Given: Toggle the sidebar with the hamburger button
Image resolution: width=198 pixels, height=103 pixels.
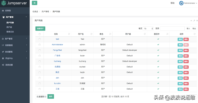Looking at the screenshot, I should (35, 3).
